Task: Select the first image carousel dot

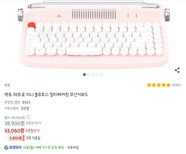Action: pos(84,75)
